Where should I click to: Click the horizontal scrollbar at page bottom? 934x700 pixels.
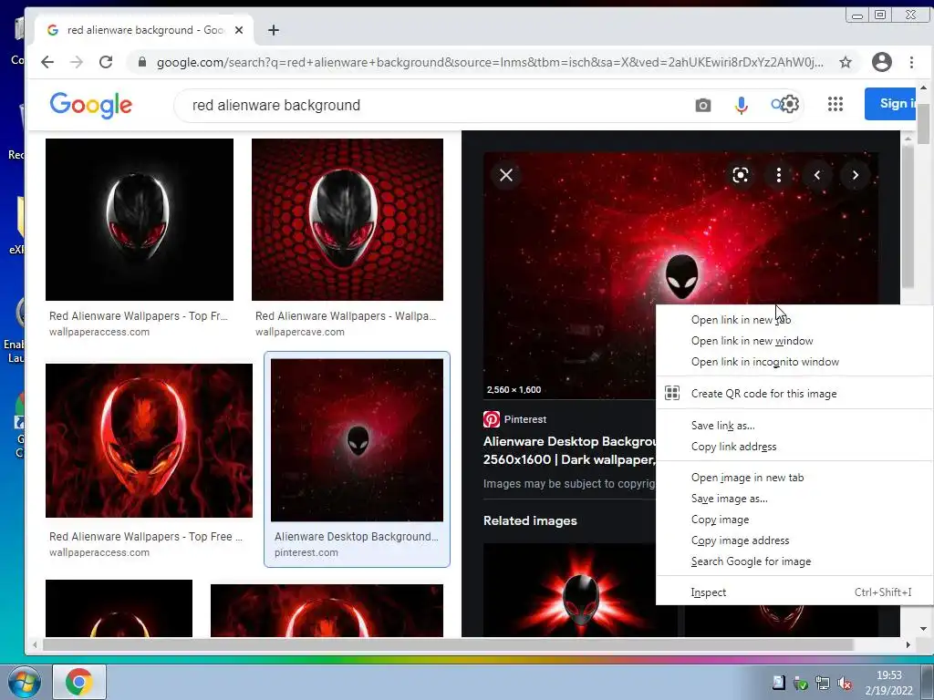coord(448,644)
